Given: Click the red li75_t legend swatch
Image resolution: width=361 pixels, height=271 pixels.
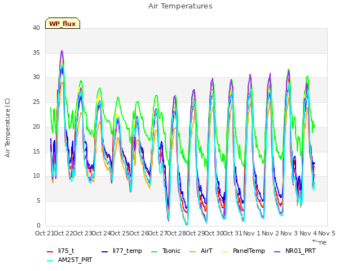Looking at the screenshot, I should click(x=50, y=252).
